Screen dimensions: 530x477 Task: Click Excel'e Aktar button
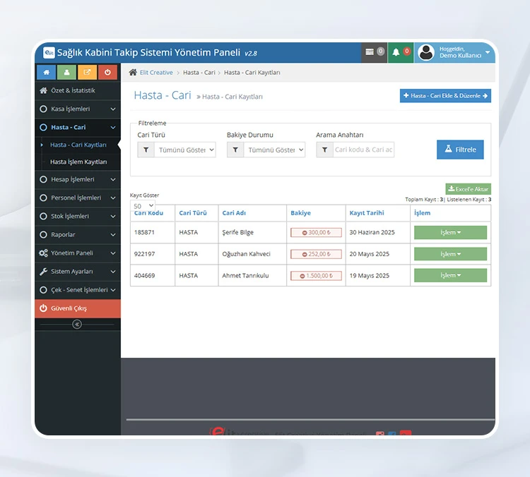[468, 189]
